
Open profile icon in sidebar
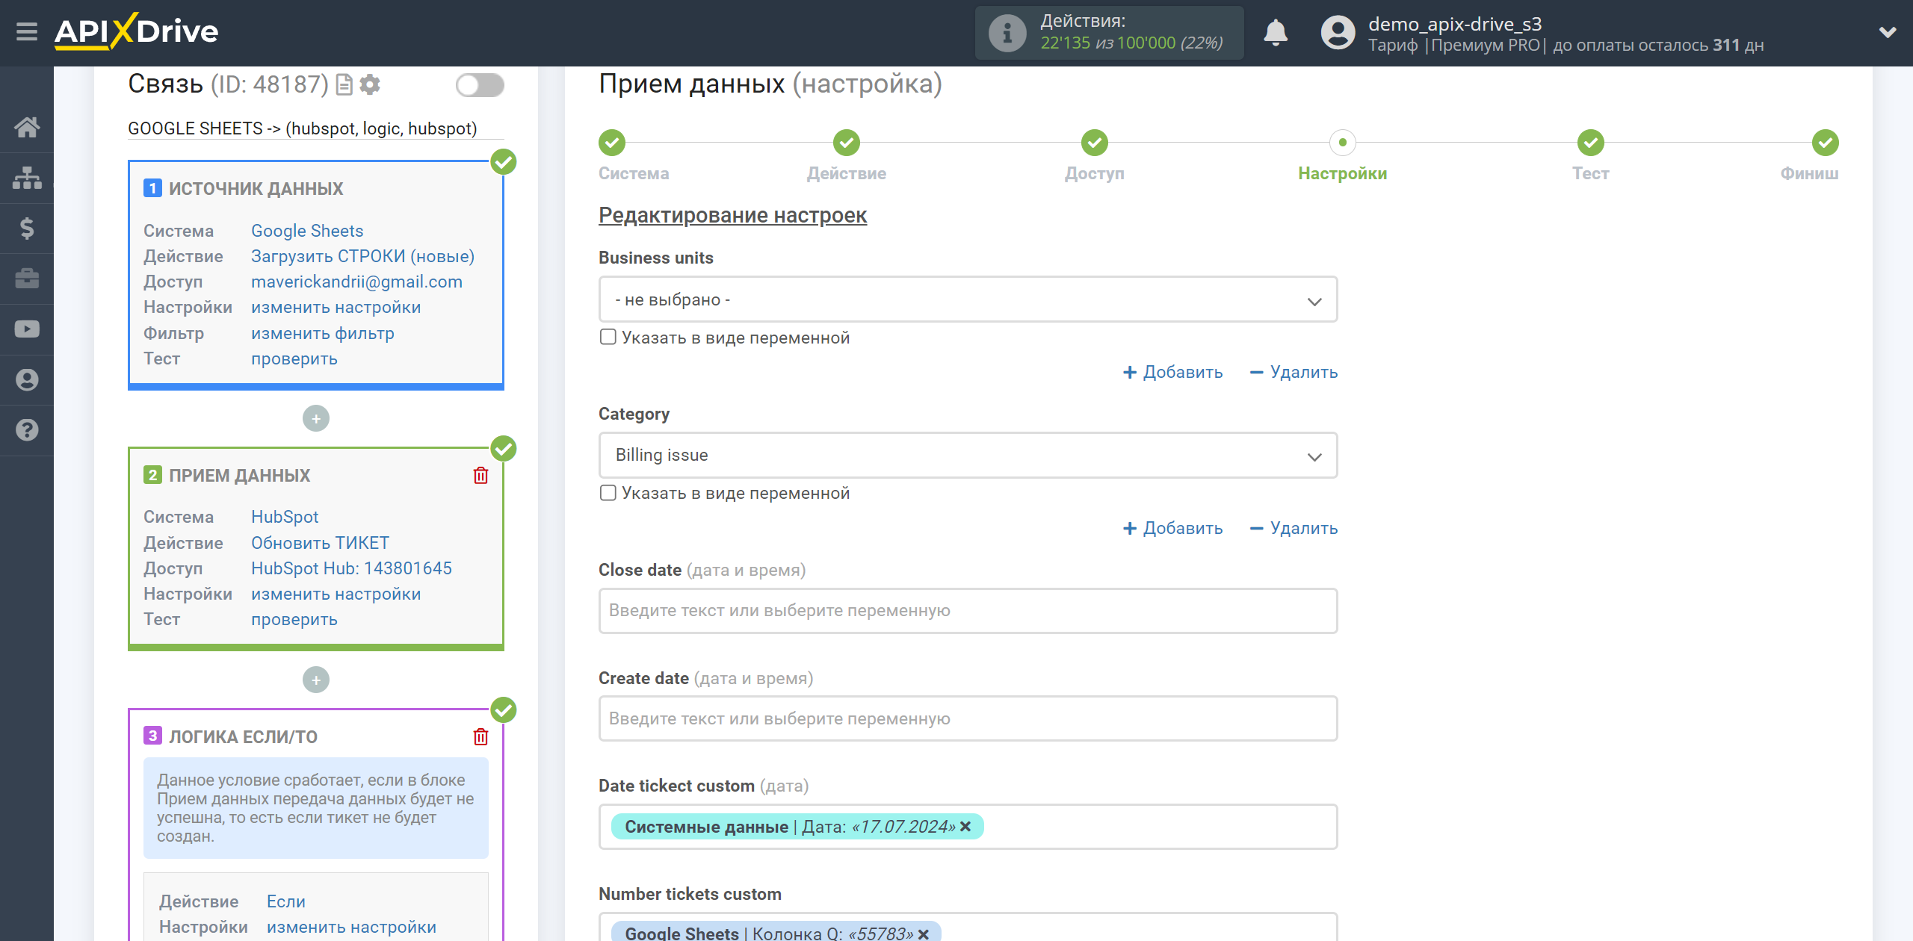pyautogui.click(x=27, y=379)
